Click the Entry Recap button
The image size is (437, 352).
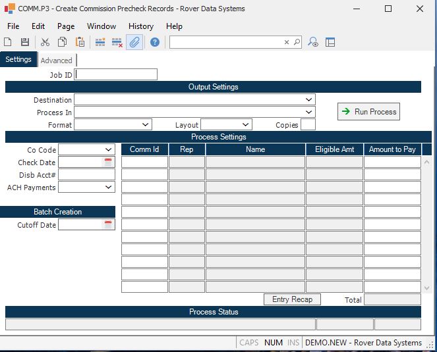pos(292,299)
